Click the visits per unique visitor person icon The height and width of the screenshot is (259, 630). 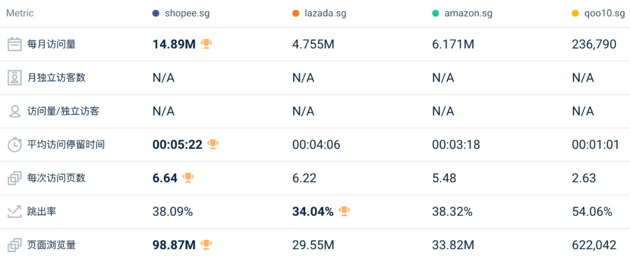(15, 111)
